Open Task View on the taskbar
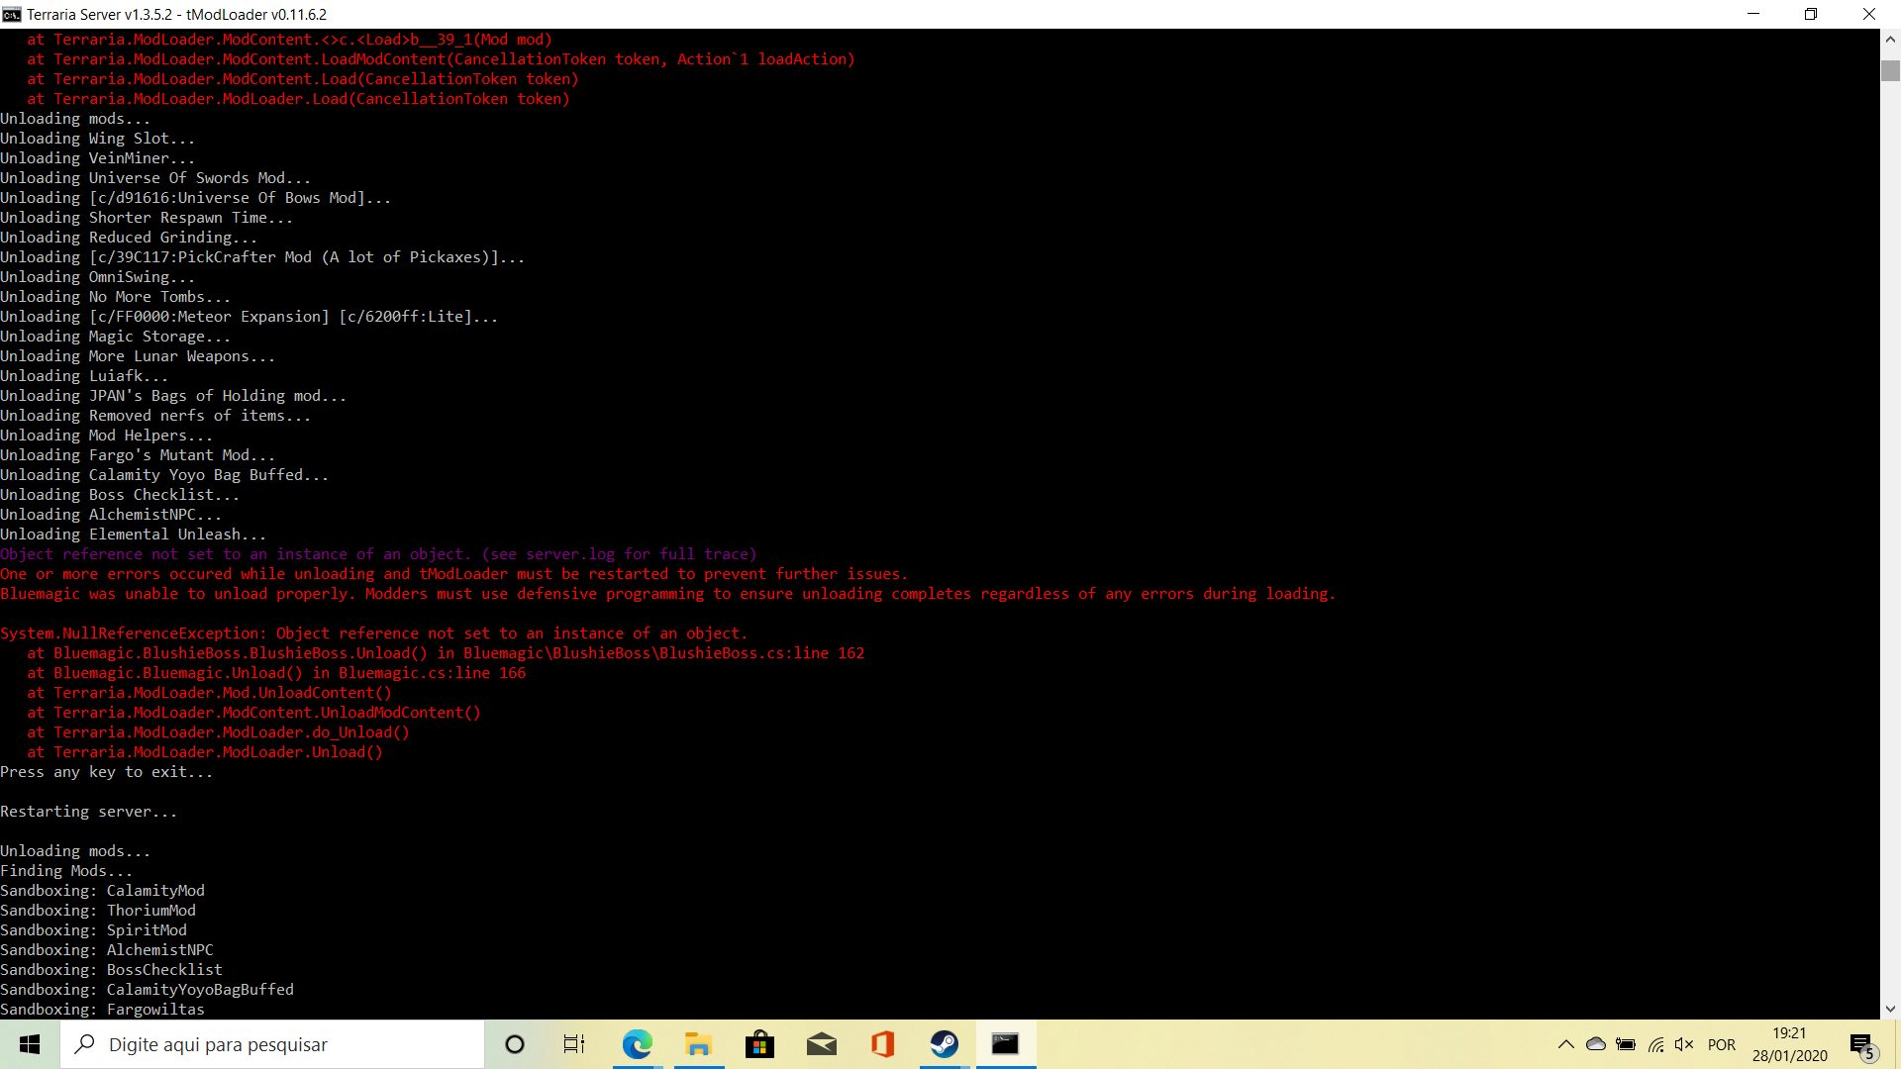 pos(574,1044)
